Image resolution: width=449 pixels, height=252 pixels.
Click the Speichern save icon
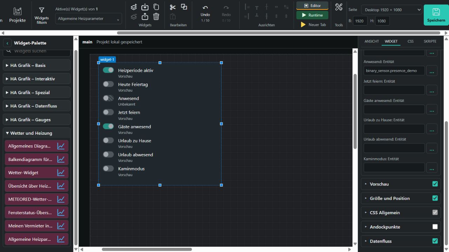436,12
